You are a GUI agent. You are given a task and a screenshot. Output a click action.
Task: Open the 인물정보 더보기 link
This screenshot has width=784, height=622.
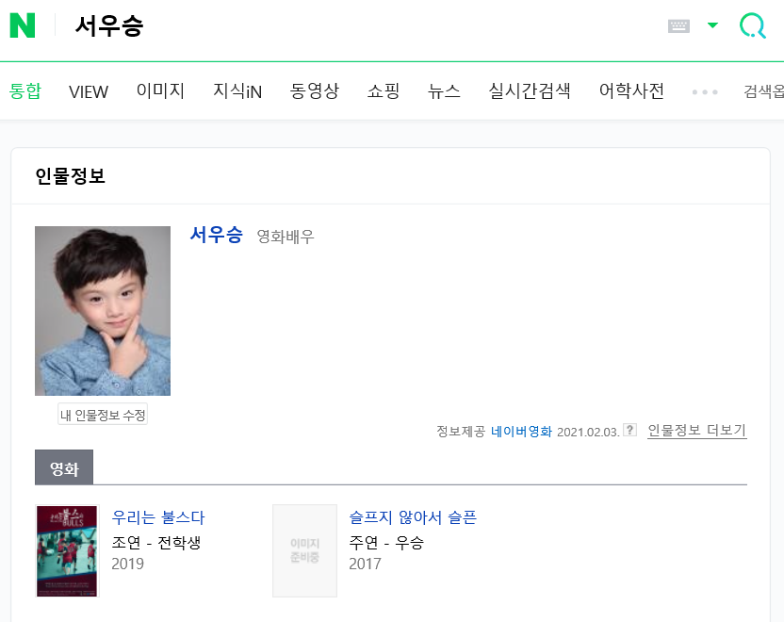[x=697, y=430]
